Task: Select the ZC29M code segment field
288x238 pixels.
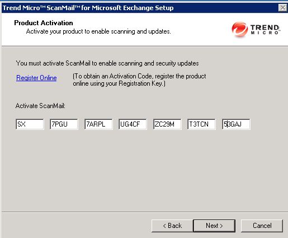Action: pyautogui.click(x=167, y=124)
